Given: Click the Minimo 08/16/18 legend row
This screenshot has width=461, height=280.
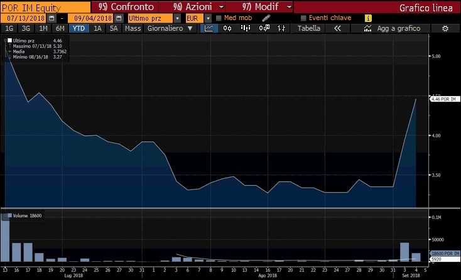Looking at the screenshot, I should point(37,57).
